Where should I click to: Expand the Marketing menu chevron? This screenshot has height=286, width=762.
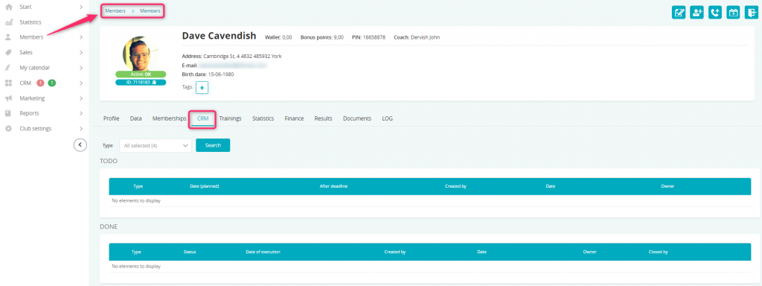pos(81,98)
